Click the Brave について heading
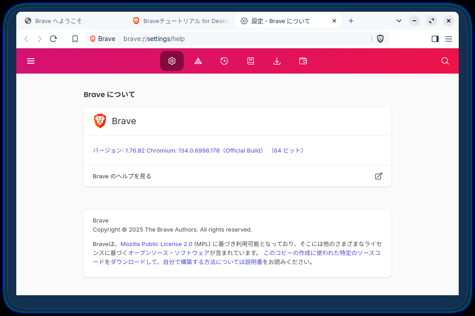 pos(109,95)
